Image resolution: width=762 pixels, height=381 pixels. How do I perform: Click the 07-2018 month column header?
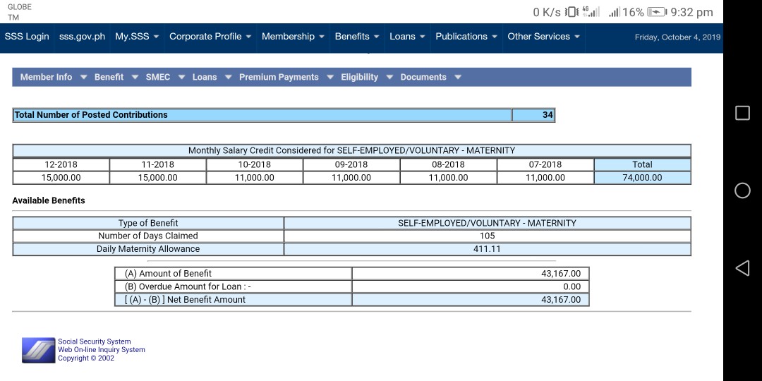click(545, 164)
